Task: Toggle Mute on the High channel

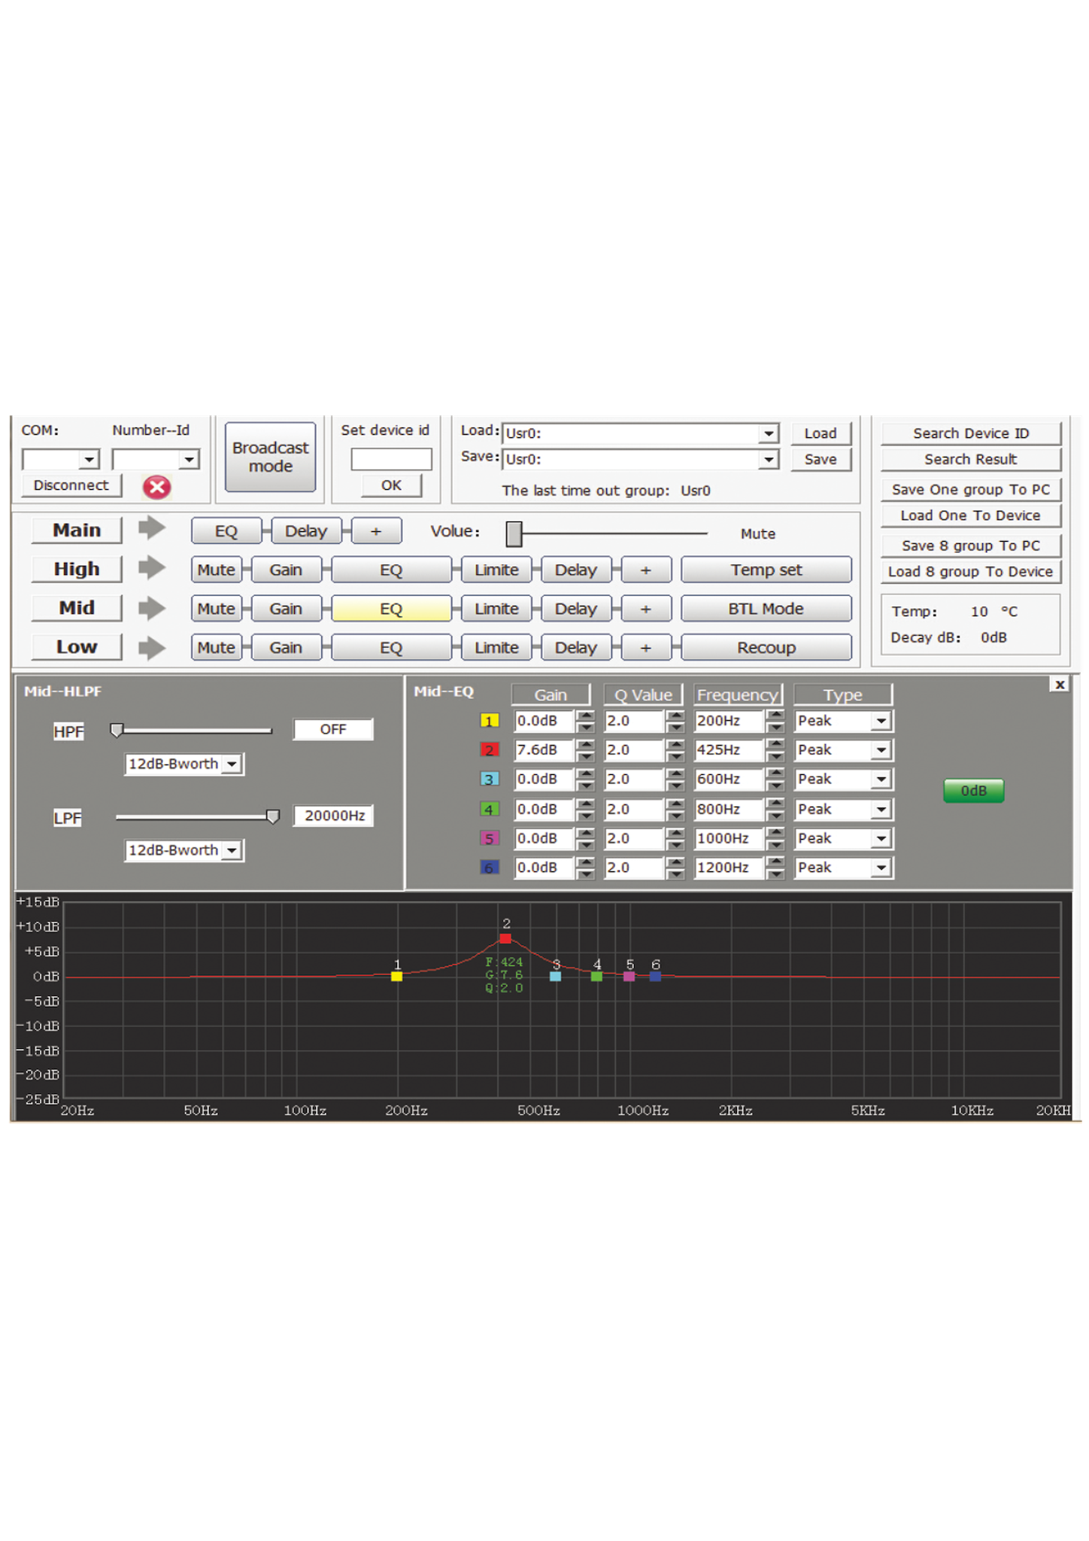Action: point(216,570)
